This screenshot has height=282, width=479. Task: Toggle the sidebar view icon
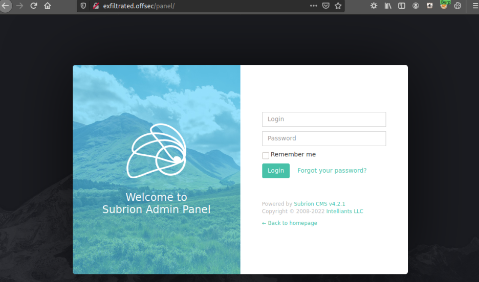pos(402,6)
